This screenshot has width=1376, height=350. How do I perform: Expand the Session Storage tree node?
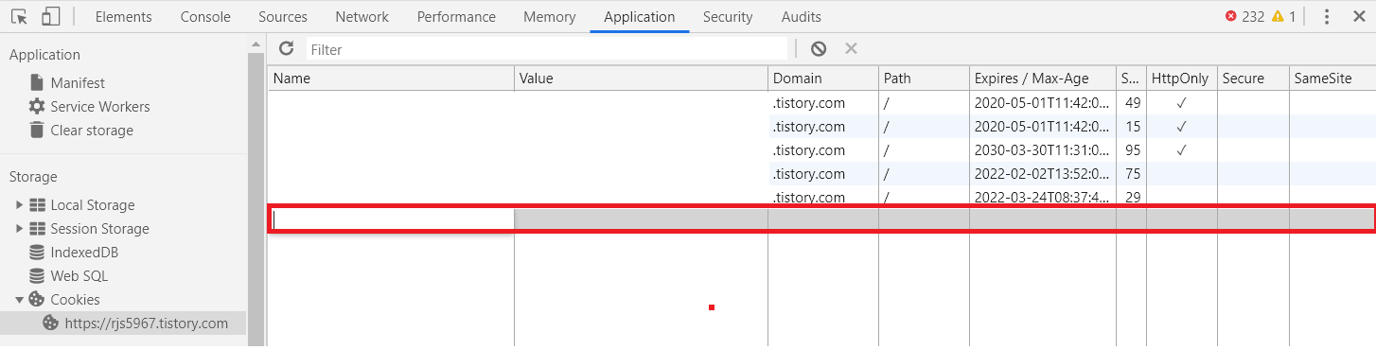coord(19,229)
